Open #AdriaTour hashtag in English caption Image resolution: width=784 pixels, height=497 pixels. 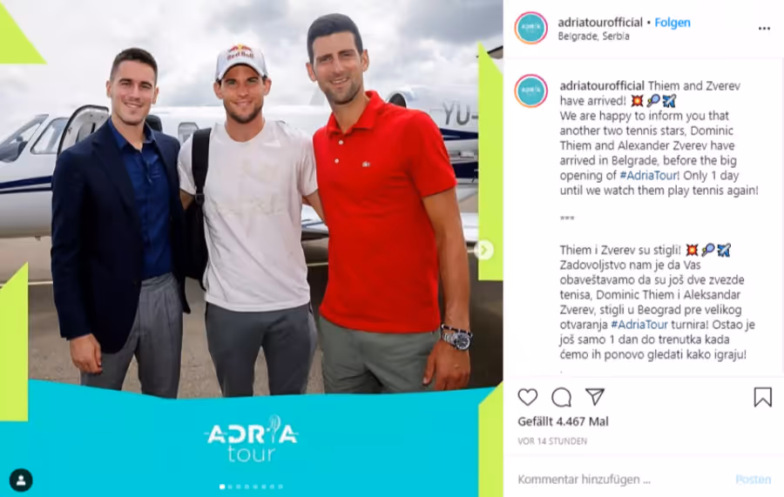click(x=649, y=175)
